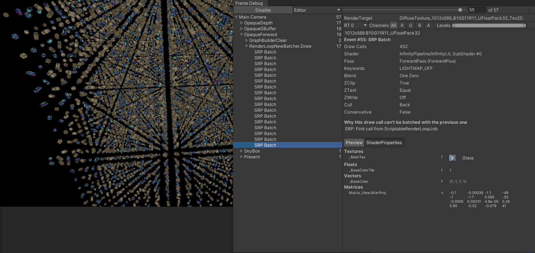535x253 pixels.
Task: Toggle the G channel button
Action: (411, 25)
